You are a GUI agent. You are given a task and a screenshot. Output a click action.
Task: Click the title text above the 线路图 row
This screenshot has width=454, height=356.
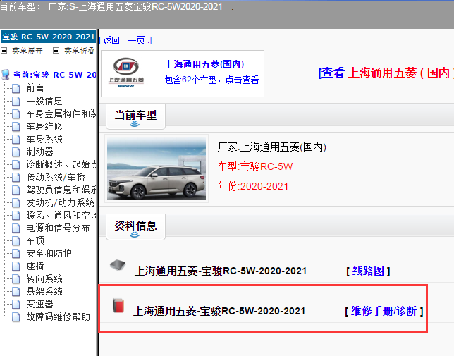[221, 271]
